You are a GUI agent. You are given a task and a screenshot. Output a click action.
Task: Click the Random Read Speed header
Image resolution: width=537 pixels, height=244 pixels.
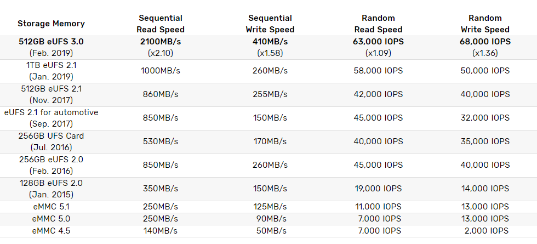[378, 24]
